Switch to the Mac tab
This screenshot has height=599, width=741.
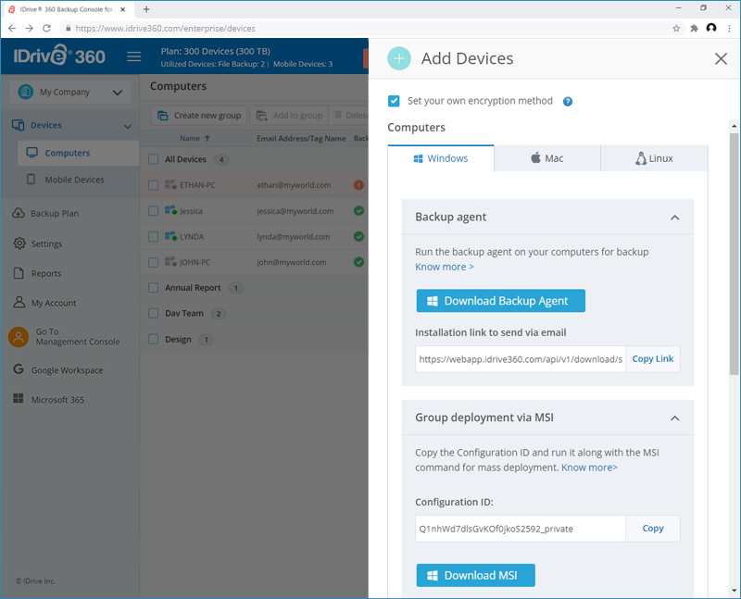click(x=547, y=158)
